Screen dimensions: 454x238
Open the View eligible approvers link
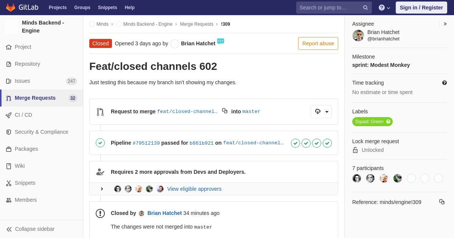[194, 189]
